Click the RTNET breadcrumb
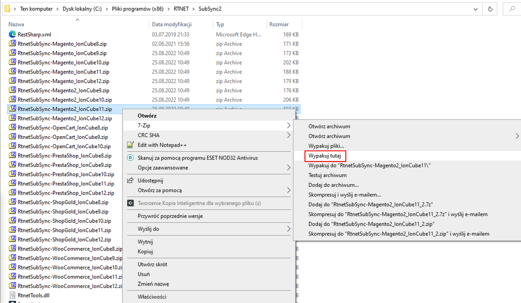The height and width of the screenshot is (303, 521). pos(181,9)
